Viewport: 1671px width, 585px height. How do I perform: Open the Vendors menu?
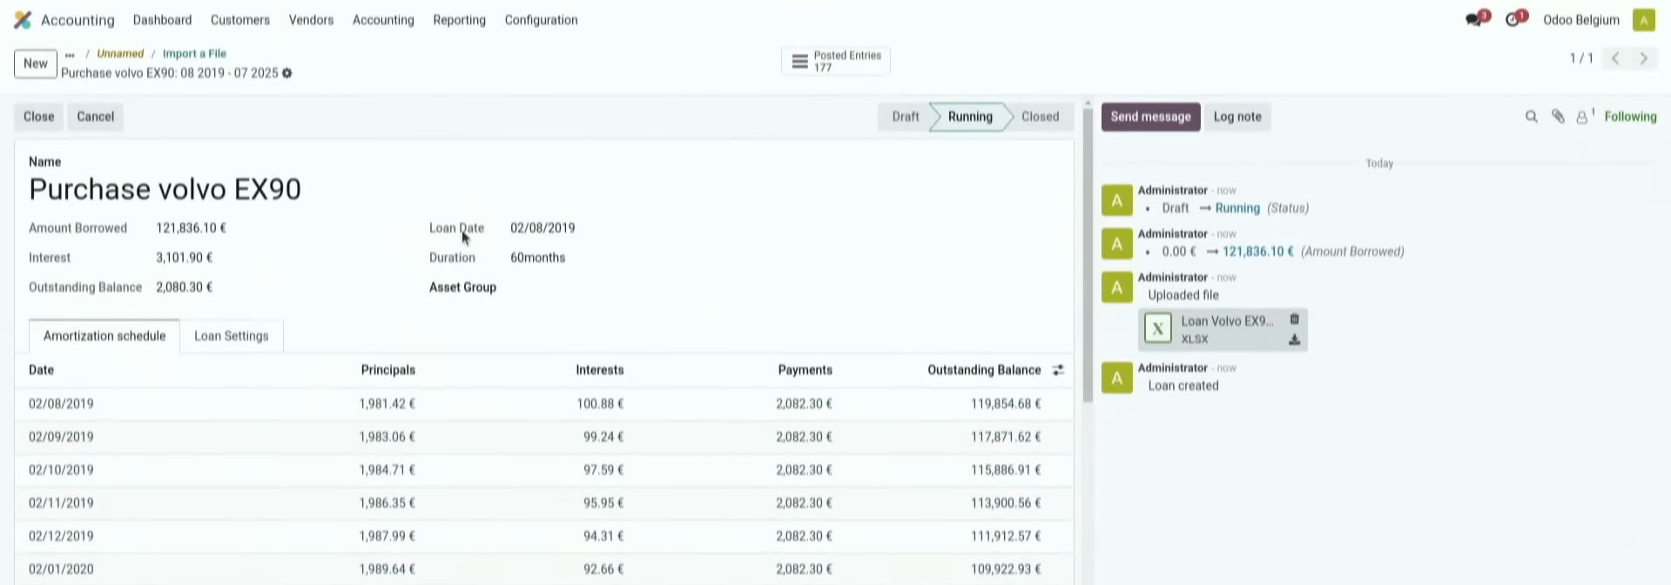[311, 20]
